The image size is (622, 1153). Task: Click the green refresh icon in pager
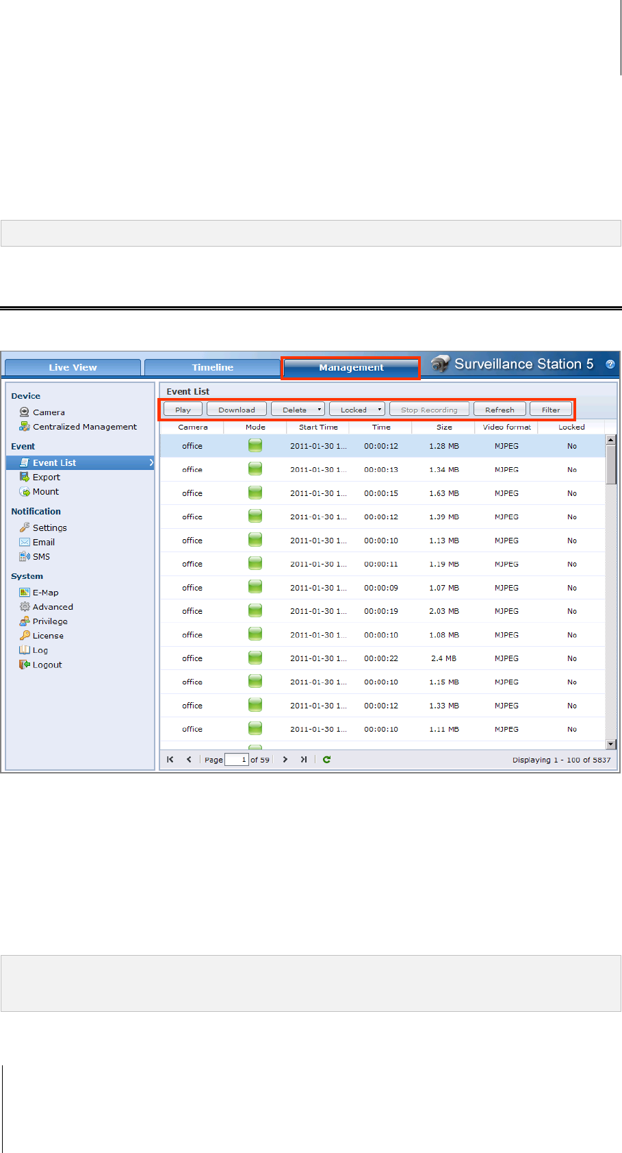[327, 759]
